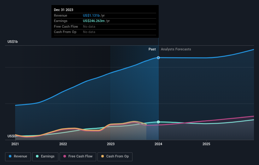Viewport: 259px width, 165px height.
Task: Click the Past label on chart
Action: [x=152, y=49]
